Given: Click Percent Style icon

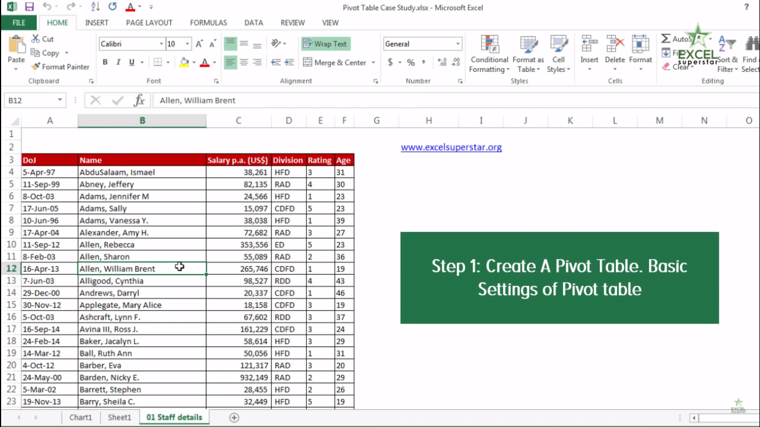Looking at the screenshot, I should 411,62.
